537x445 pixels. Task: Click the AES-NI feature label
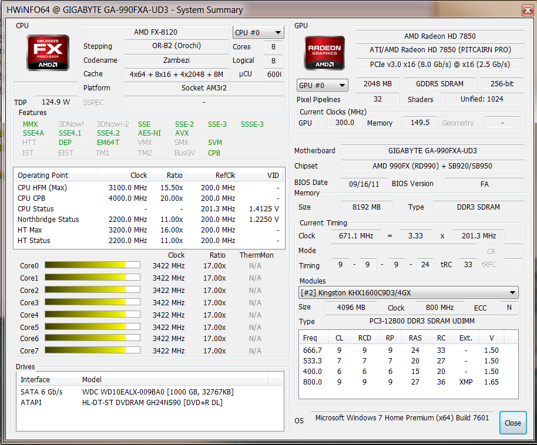point(149,133)
